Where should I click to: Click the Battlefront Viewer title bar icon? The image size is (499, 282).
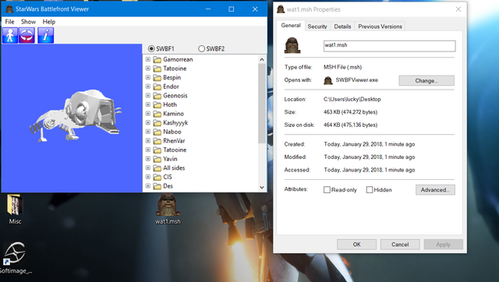9,9
